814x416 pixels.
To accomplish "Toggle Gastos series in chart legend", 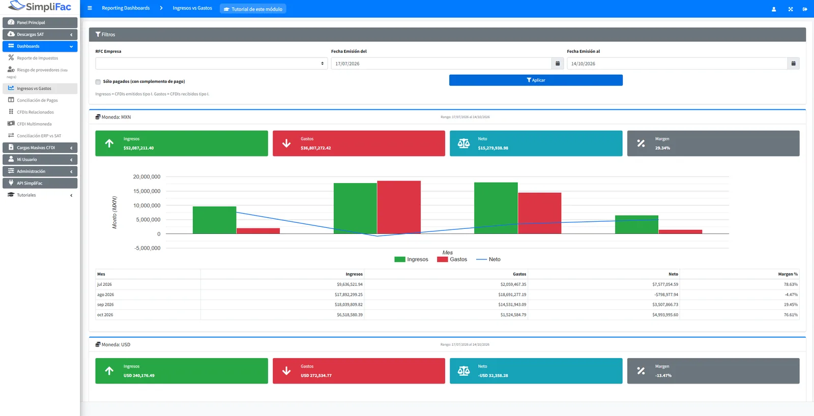I will coord(452,259).
